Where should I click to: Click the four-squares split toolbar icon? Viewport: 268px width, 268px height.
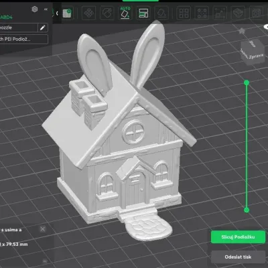coord(184,13)
